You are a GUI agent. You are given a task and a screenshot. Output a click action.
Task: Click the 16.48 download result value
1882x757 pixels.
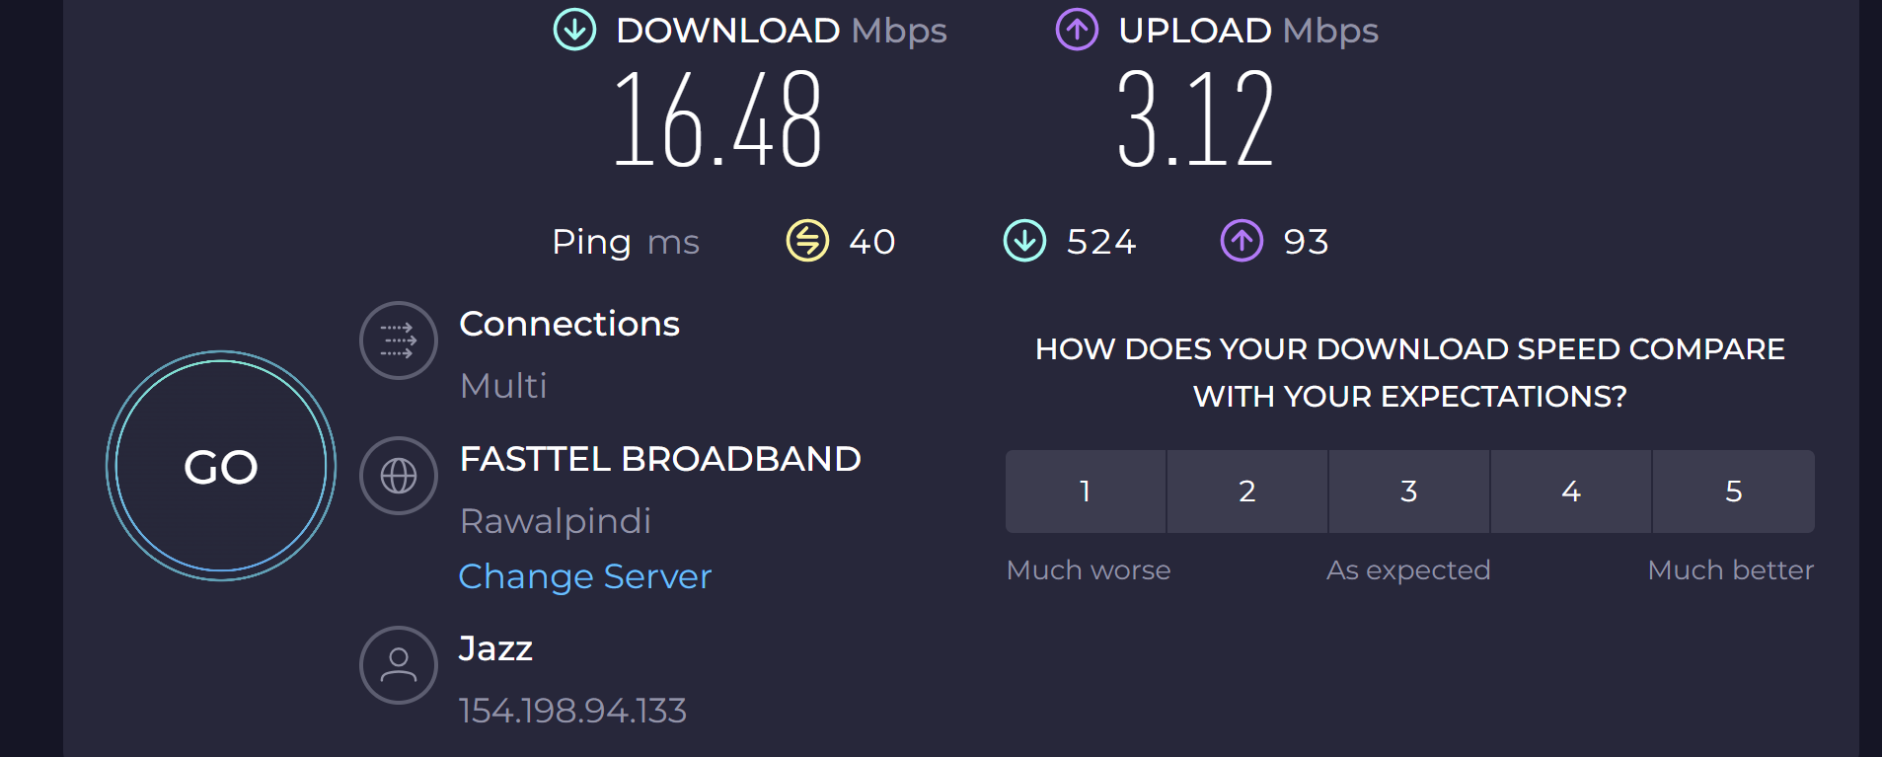tap(717, 119)
